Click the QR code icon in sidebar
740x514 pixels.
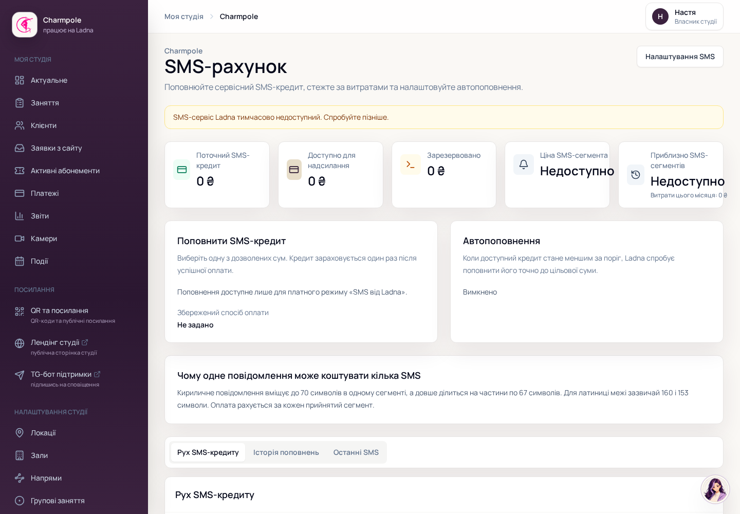point(20,311)
